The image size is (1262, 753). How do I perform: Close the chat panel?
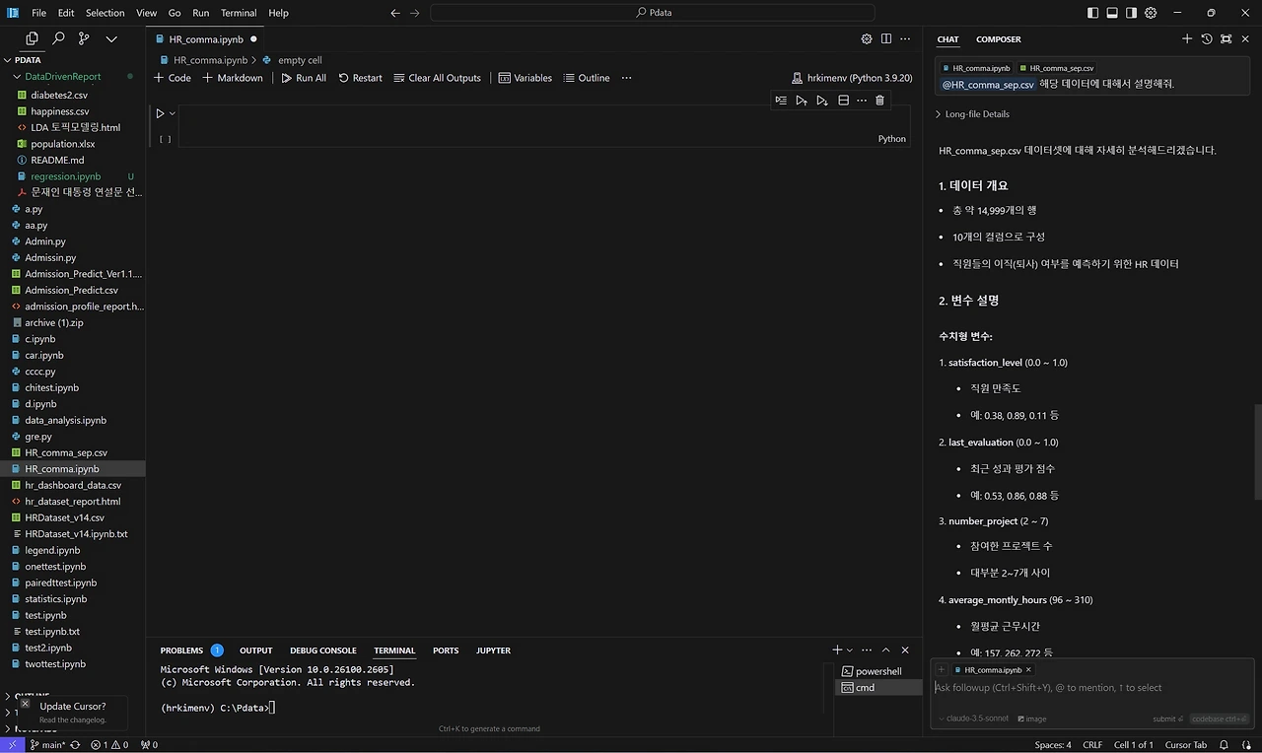pos(1245,39)
